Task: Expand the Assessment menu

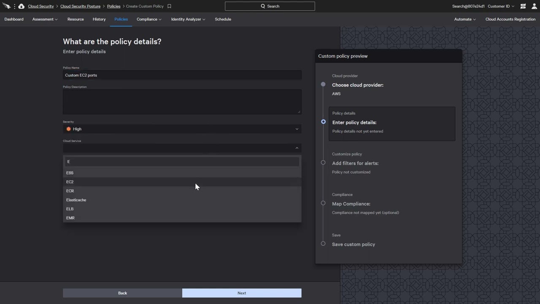Action: pos(45,19)
